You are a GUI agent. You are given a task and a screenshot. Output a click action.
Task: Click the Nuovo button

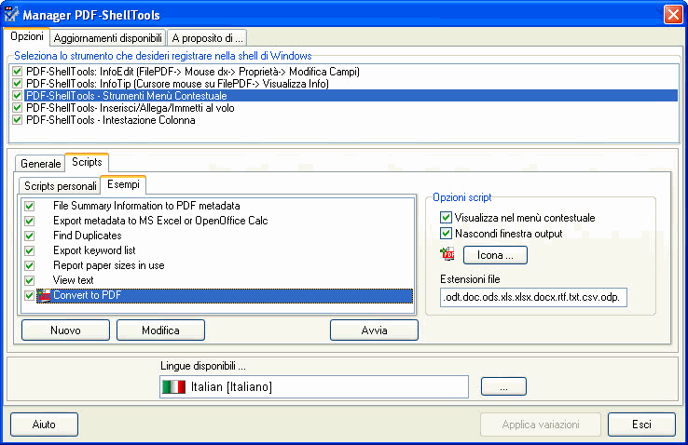65,330
